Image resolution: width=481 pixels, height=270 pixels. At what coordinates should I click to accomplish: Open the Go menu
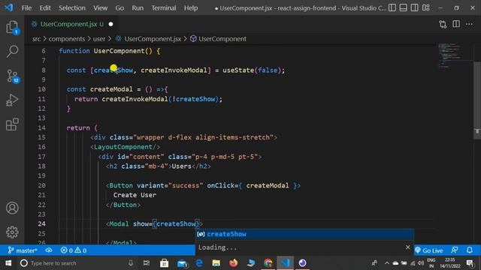click(119, 8)
